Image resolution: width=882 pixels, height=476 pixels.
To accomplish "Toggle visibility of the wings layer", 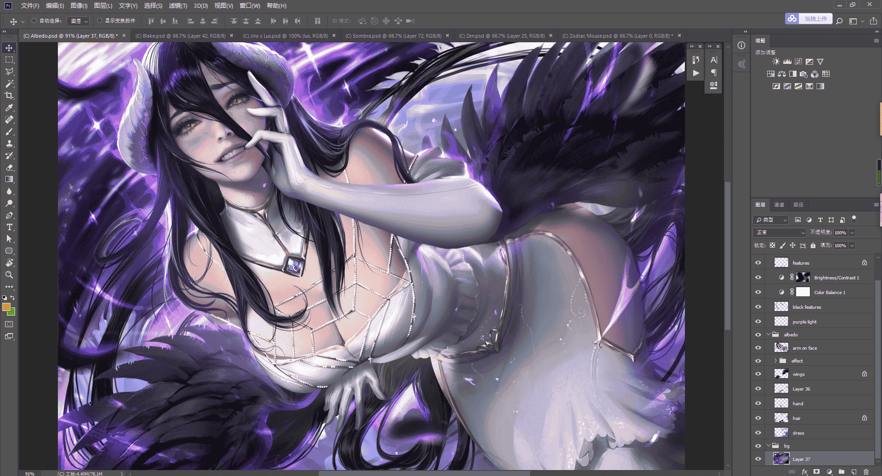I will (758, 374).
